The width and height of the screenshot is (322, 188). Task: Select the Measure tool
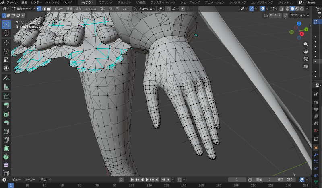(x=6, y=86)
